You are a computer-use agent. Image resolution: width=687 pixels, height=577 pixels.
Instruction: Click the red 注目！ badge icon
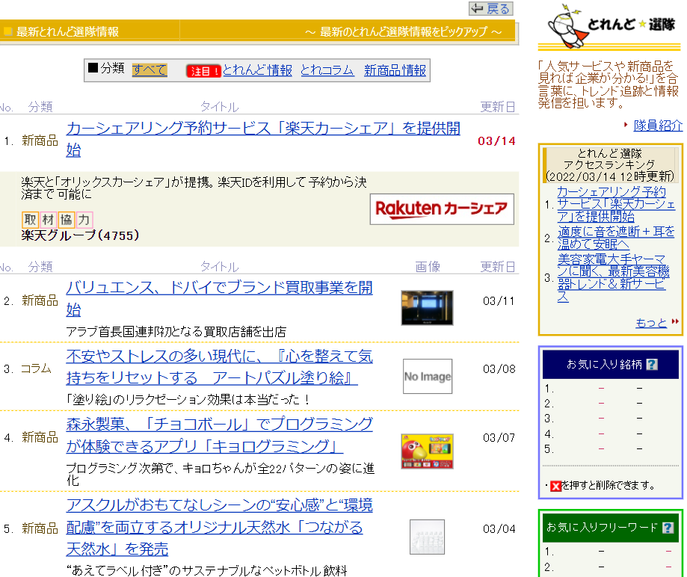[203, 71]
